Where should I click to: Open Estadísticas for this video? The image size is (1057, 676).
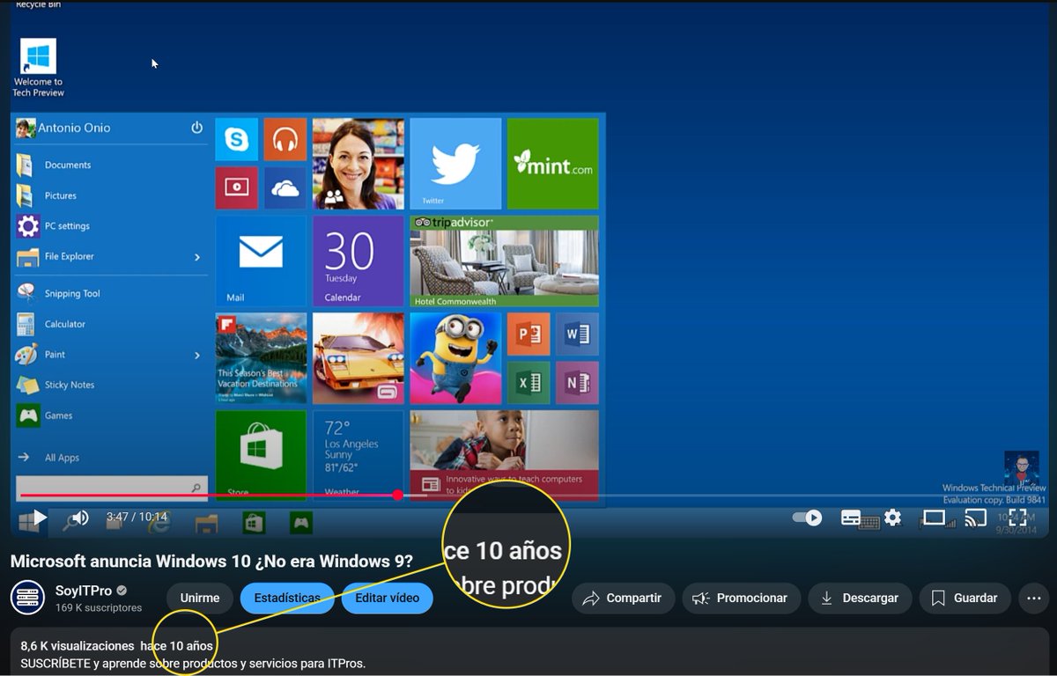pyautogui.click(x=287, y=598)
